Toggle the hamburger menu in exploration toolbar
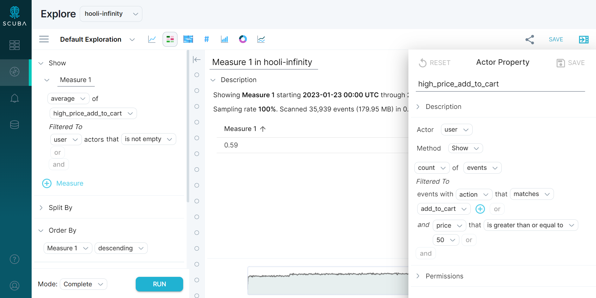 [44, 39]
